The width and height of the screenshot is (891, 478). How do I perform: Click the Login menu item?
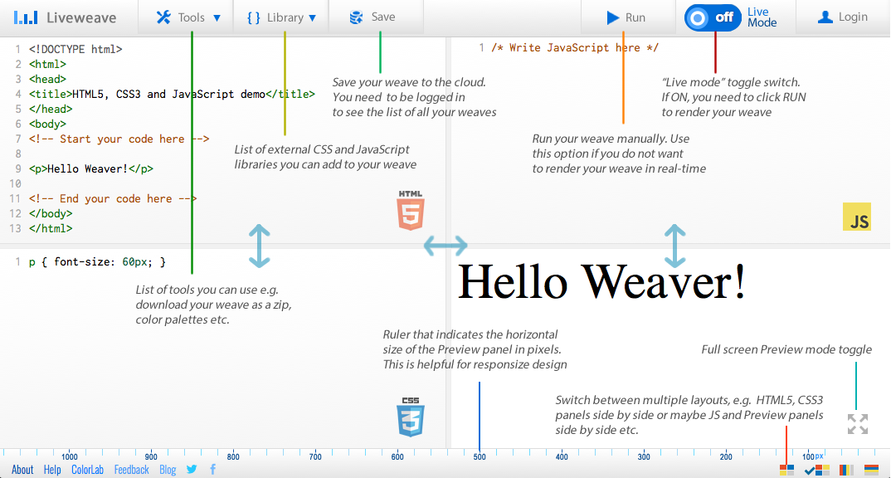(x=843, y=17)
